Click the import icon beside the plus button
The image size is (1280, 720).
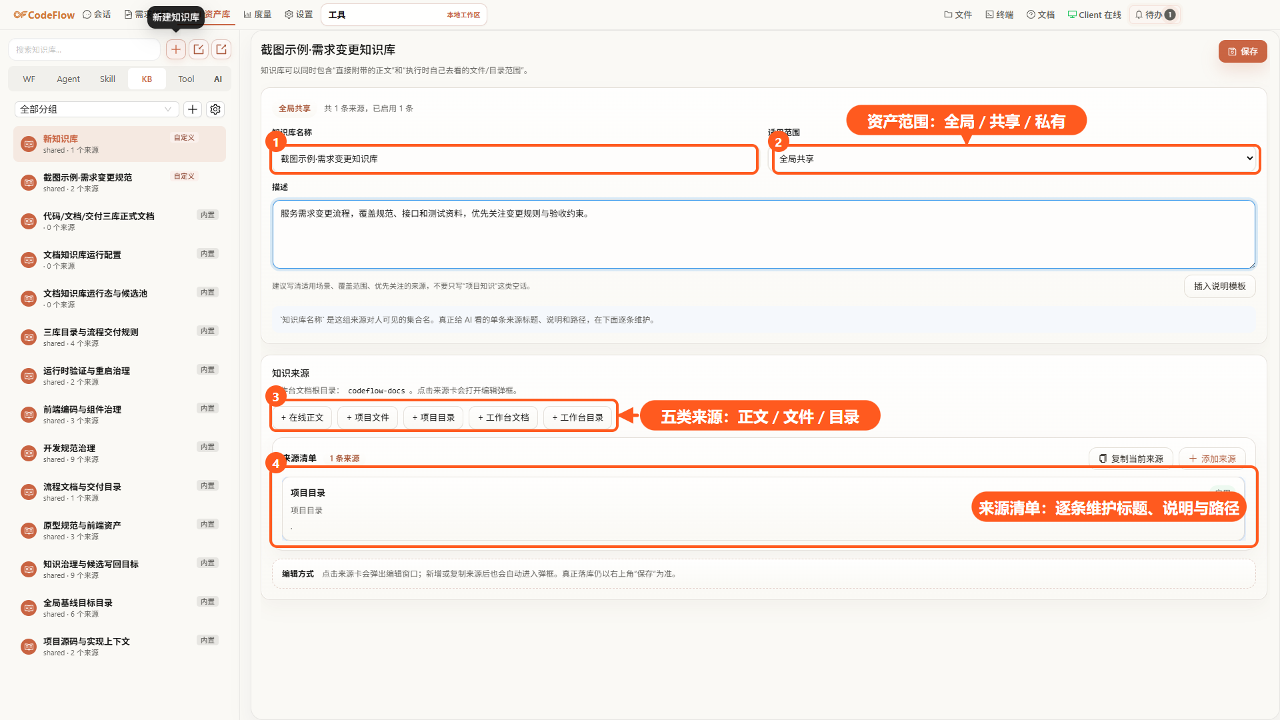[199, 49]
